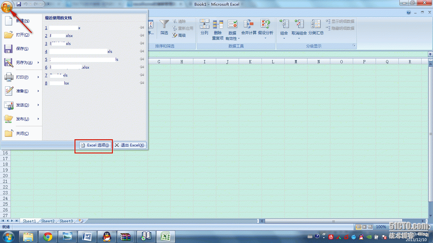The image size is (433, 243).
Task: Pin recent document number 1
Action: point(142,28)
